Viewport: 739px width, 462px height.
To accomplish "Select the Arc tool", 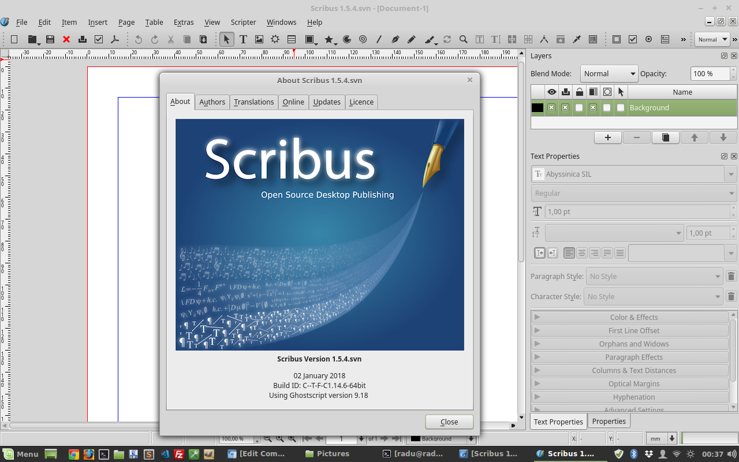I will coord(347,39).
